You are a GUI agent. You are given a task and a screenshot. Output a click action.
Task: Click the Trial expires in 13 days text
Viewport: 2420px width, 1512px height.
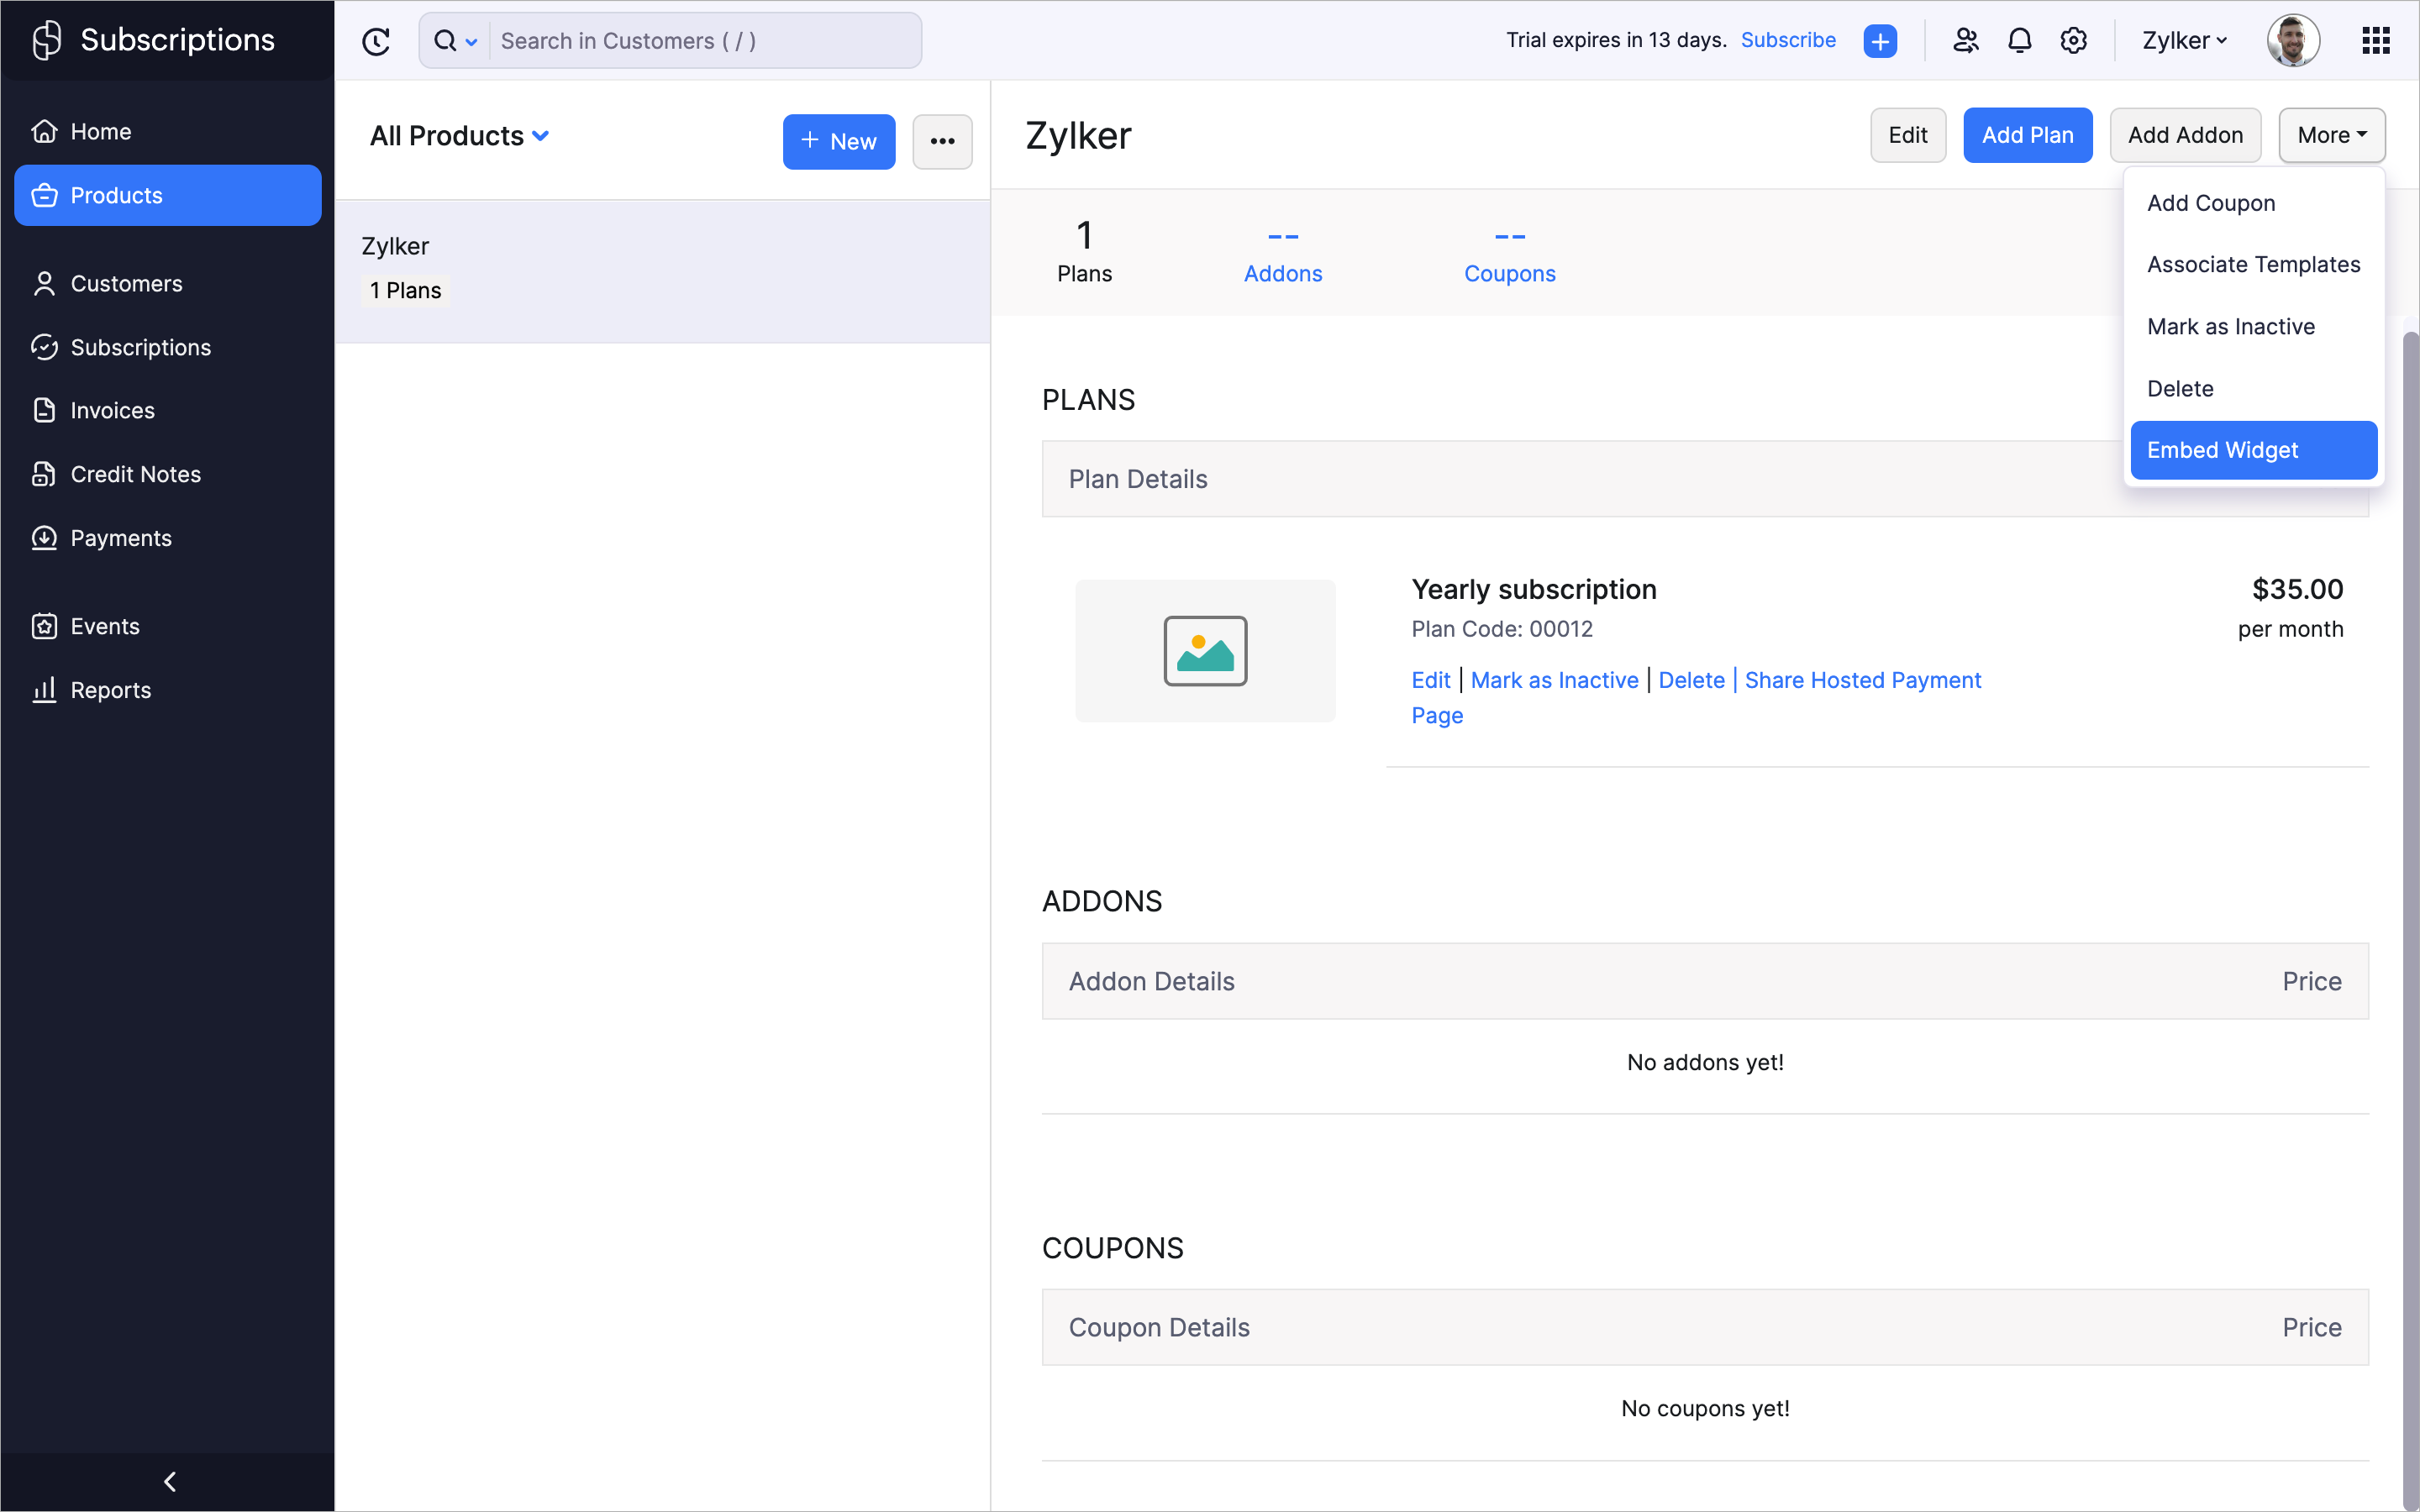1616,40
